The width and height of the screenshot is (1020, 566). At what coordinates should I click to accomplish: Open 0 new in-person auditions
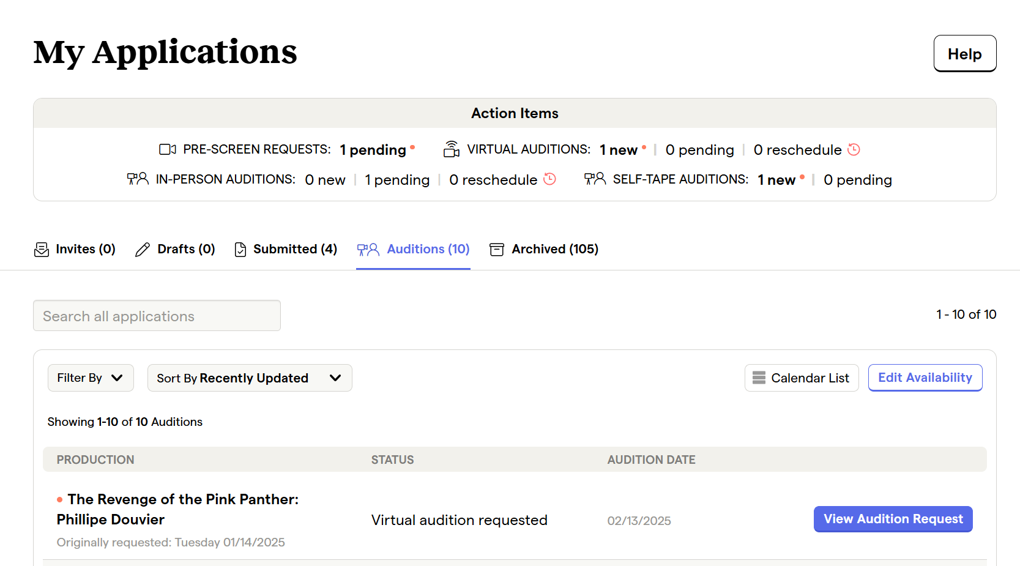click(x=326, y=180)
